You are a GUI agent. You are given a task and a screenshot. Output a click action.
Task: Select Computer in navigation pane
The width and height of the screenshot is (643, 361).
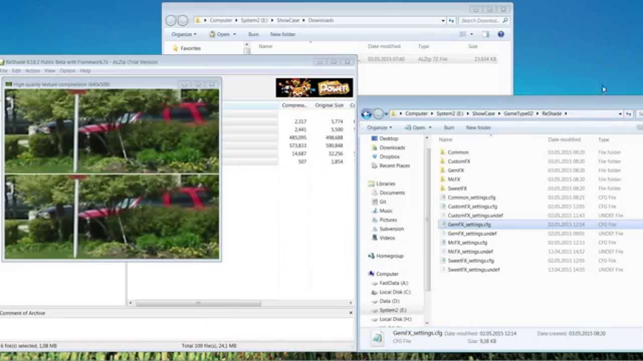(387, 274)
